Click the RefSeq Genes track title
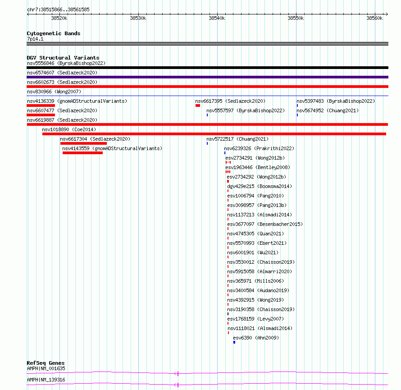 pyautogui.click(x=46, y=363)
